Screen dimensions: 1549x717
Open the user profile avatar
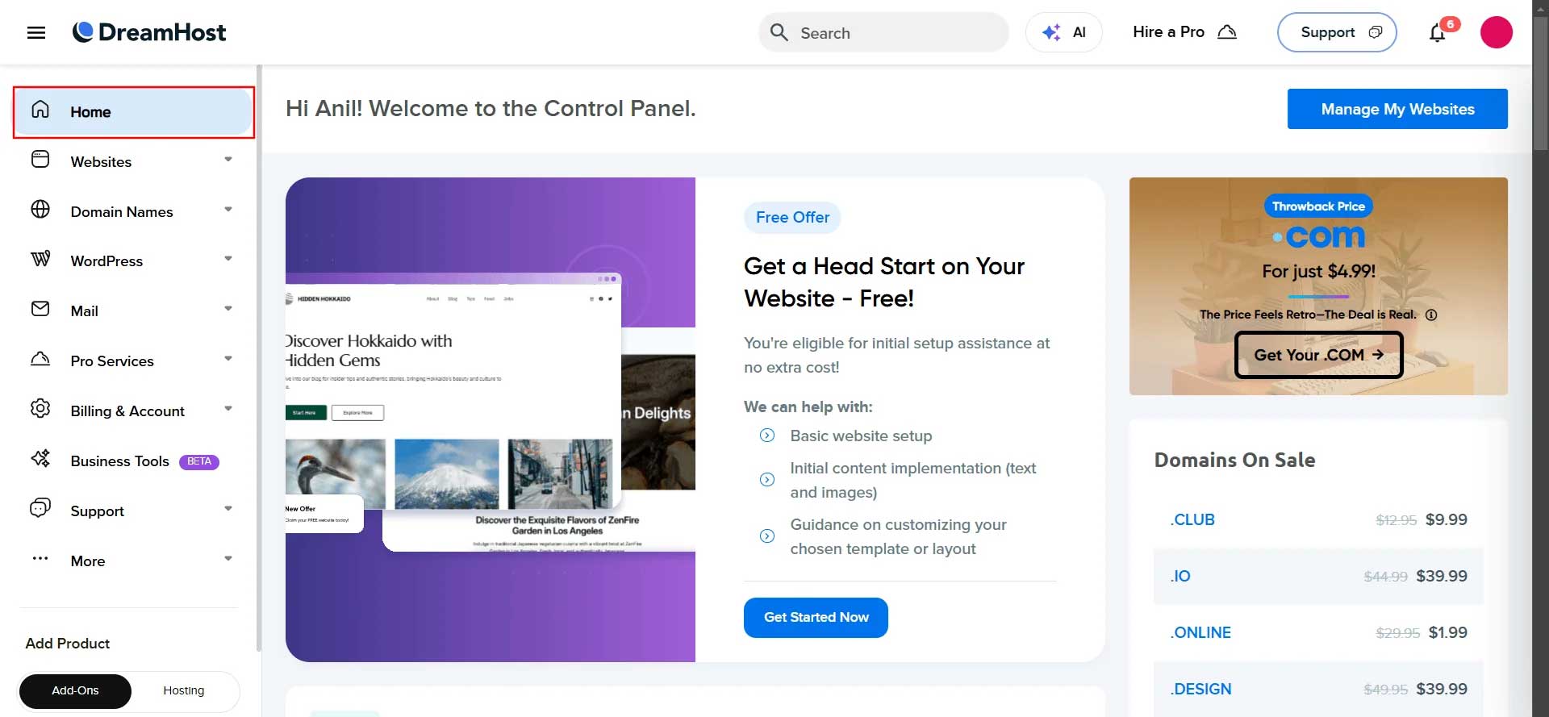pyautogui.click(x=1496, y=32)
